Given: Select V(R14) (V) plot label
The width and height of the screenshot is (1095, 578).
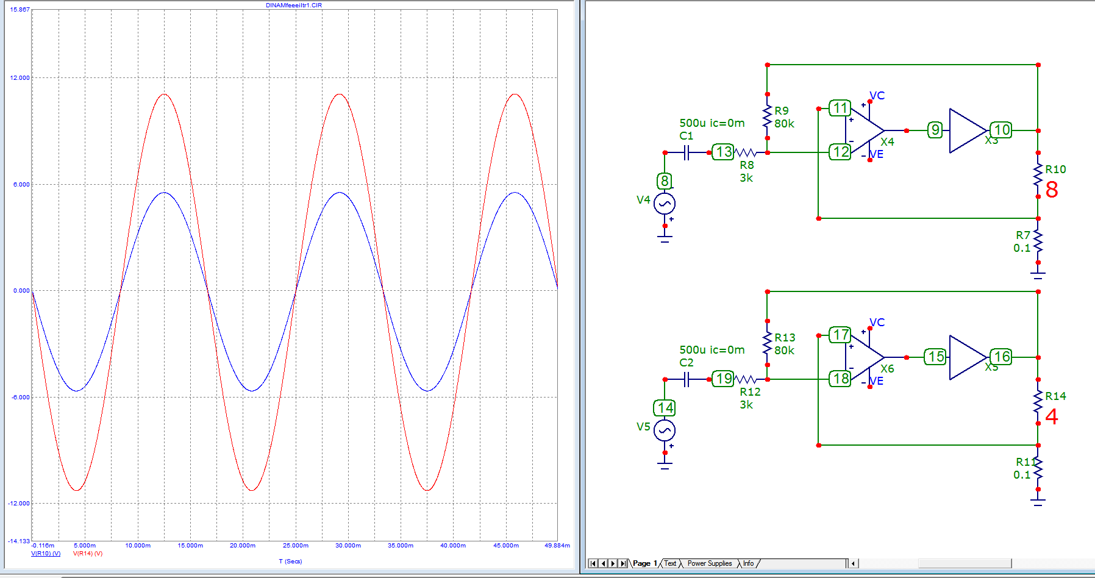Looking at the screenshot, I should point(88,554).
